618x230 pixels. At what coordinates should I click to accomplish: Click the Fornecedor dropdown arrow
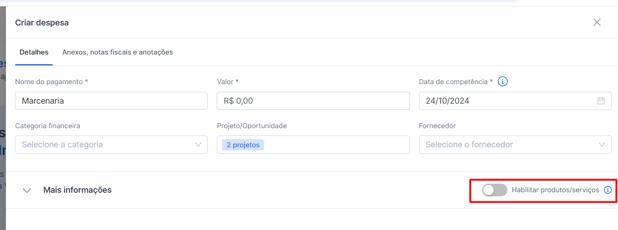[602, 145]
